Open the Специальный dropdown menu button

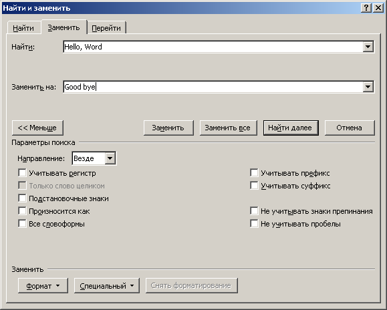[107, 285]
